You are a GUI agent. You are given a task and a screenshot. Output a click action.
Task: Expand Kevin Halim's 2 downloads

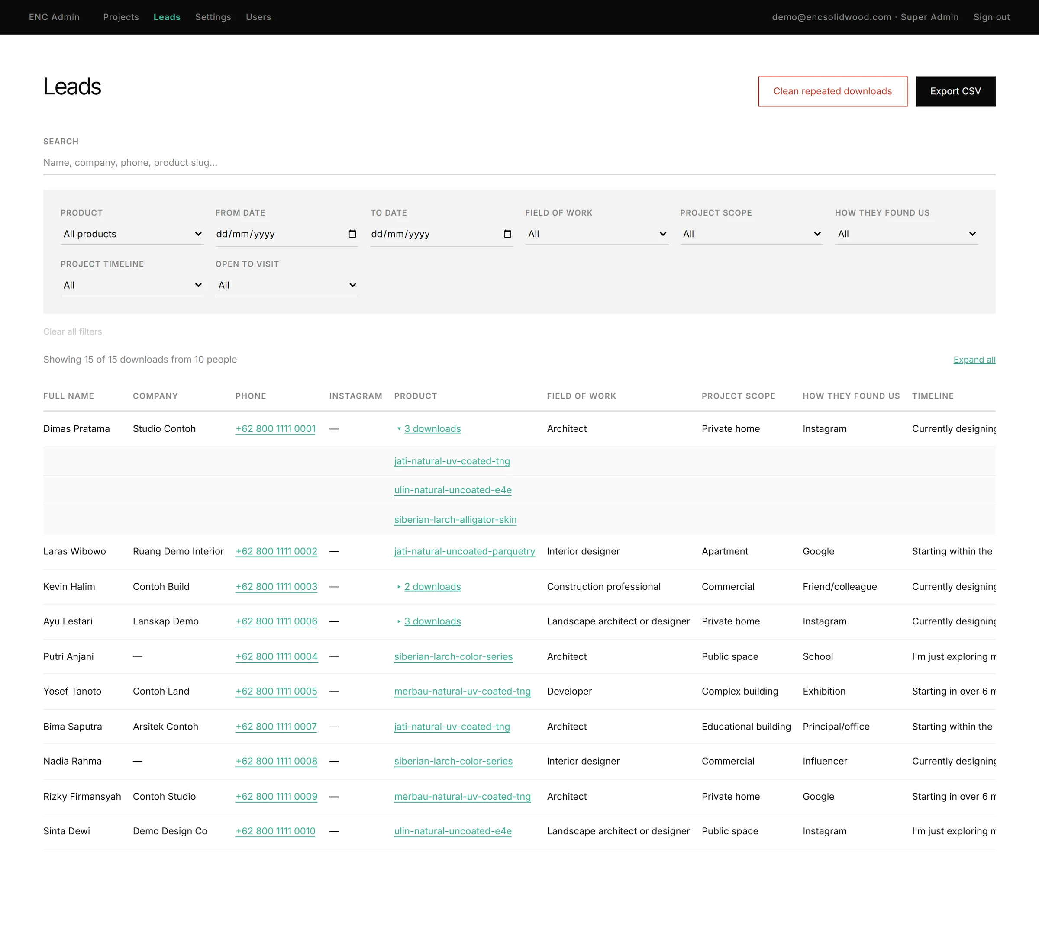click(432, 587)
